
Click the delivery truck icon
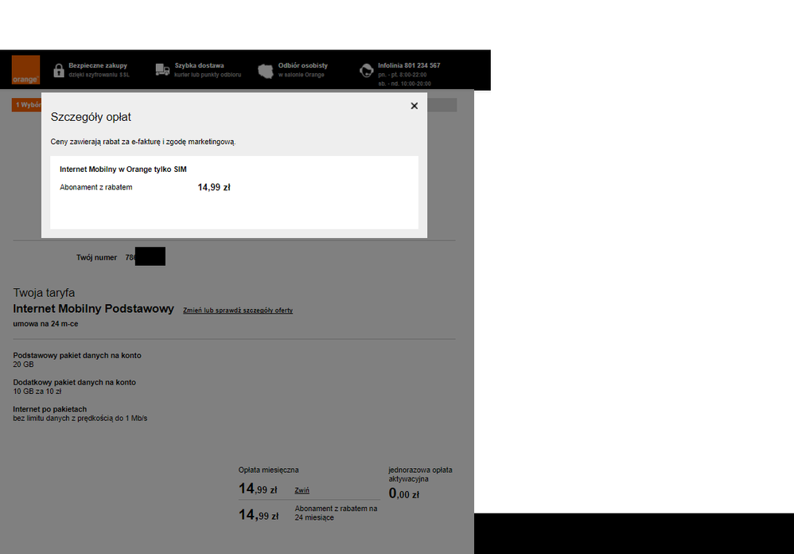click(162, 70)
